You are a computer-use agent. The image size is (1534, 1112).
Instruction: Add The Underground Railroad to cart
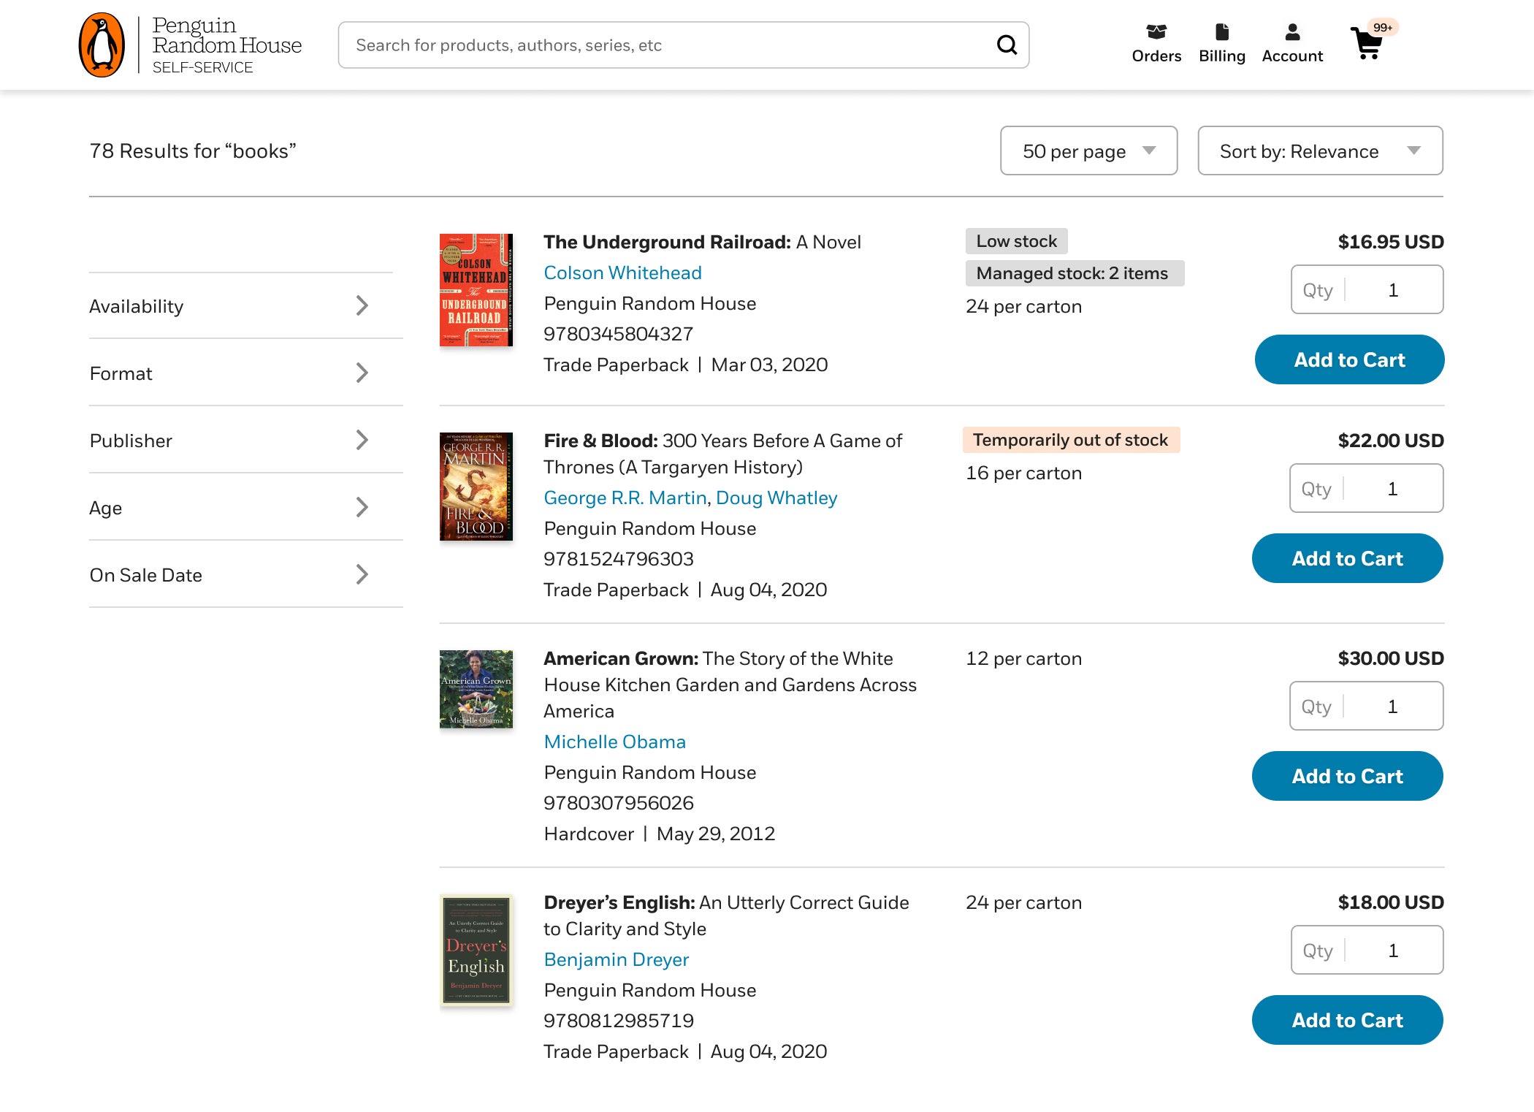click(1349, 359)
